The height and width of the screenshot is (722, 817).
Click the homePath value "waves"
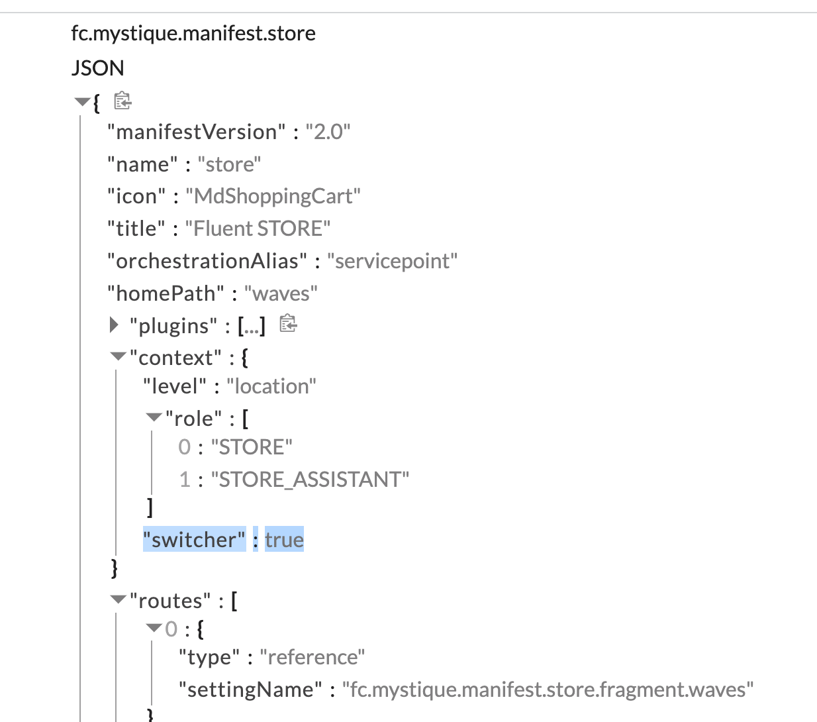click(x=281, y=293)
